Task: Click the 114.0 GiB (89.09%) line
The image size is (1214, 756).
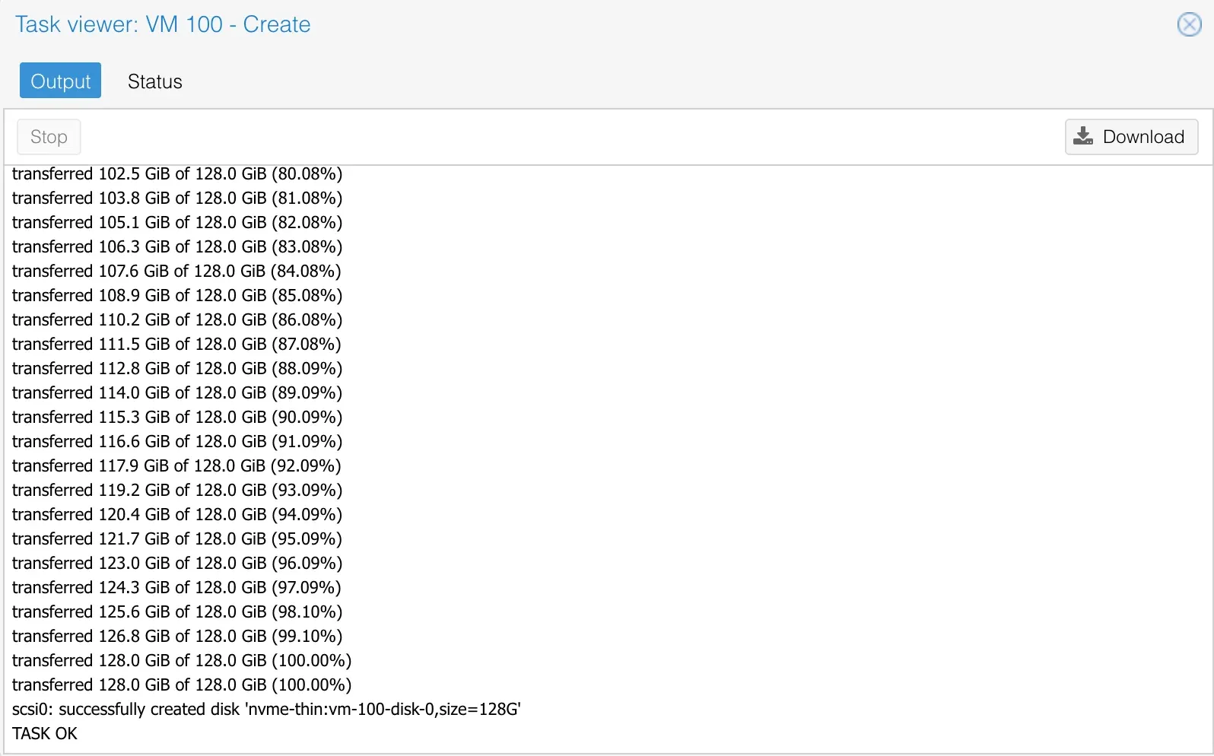Action: click(177, 392)
